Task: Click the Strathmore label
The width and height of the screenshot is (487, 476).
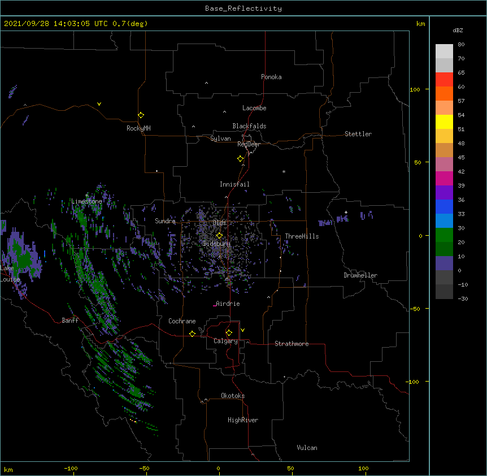Action: click(292, 344)
